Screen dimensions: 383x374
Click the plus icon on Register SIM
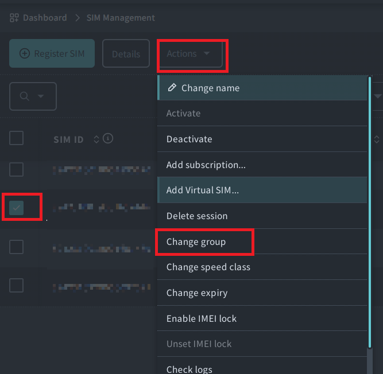click(25, 54)
